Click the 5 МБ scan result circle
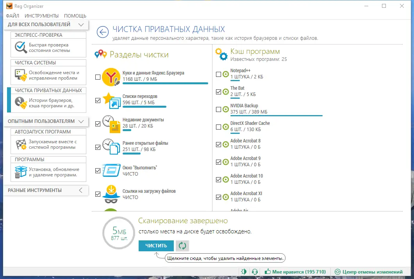Image resolution: width=414 pixels, height=279 pixels. (119, 233)
